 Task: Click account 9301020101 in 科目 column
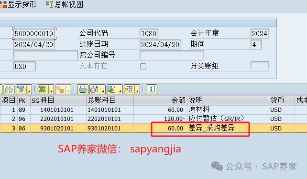[x=63, y=129]
